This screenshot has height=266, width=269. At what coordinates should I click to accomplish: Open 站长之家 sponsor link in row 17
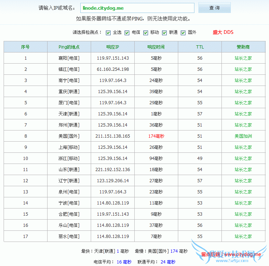click(243, 237)
